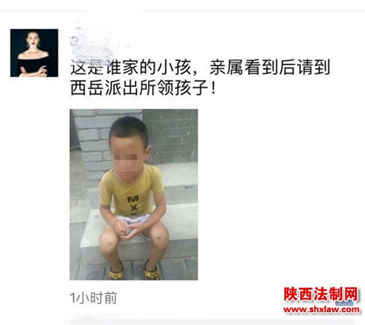
Task: Select the post line starting with 这是谁家的小孩
Action: pos(200,68)
